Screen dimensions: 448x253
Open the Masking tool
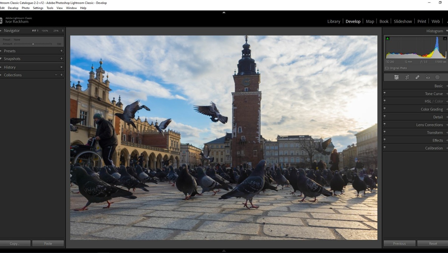pyautogui.click(x=437, y=77)
